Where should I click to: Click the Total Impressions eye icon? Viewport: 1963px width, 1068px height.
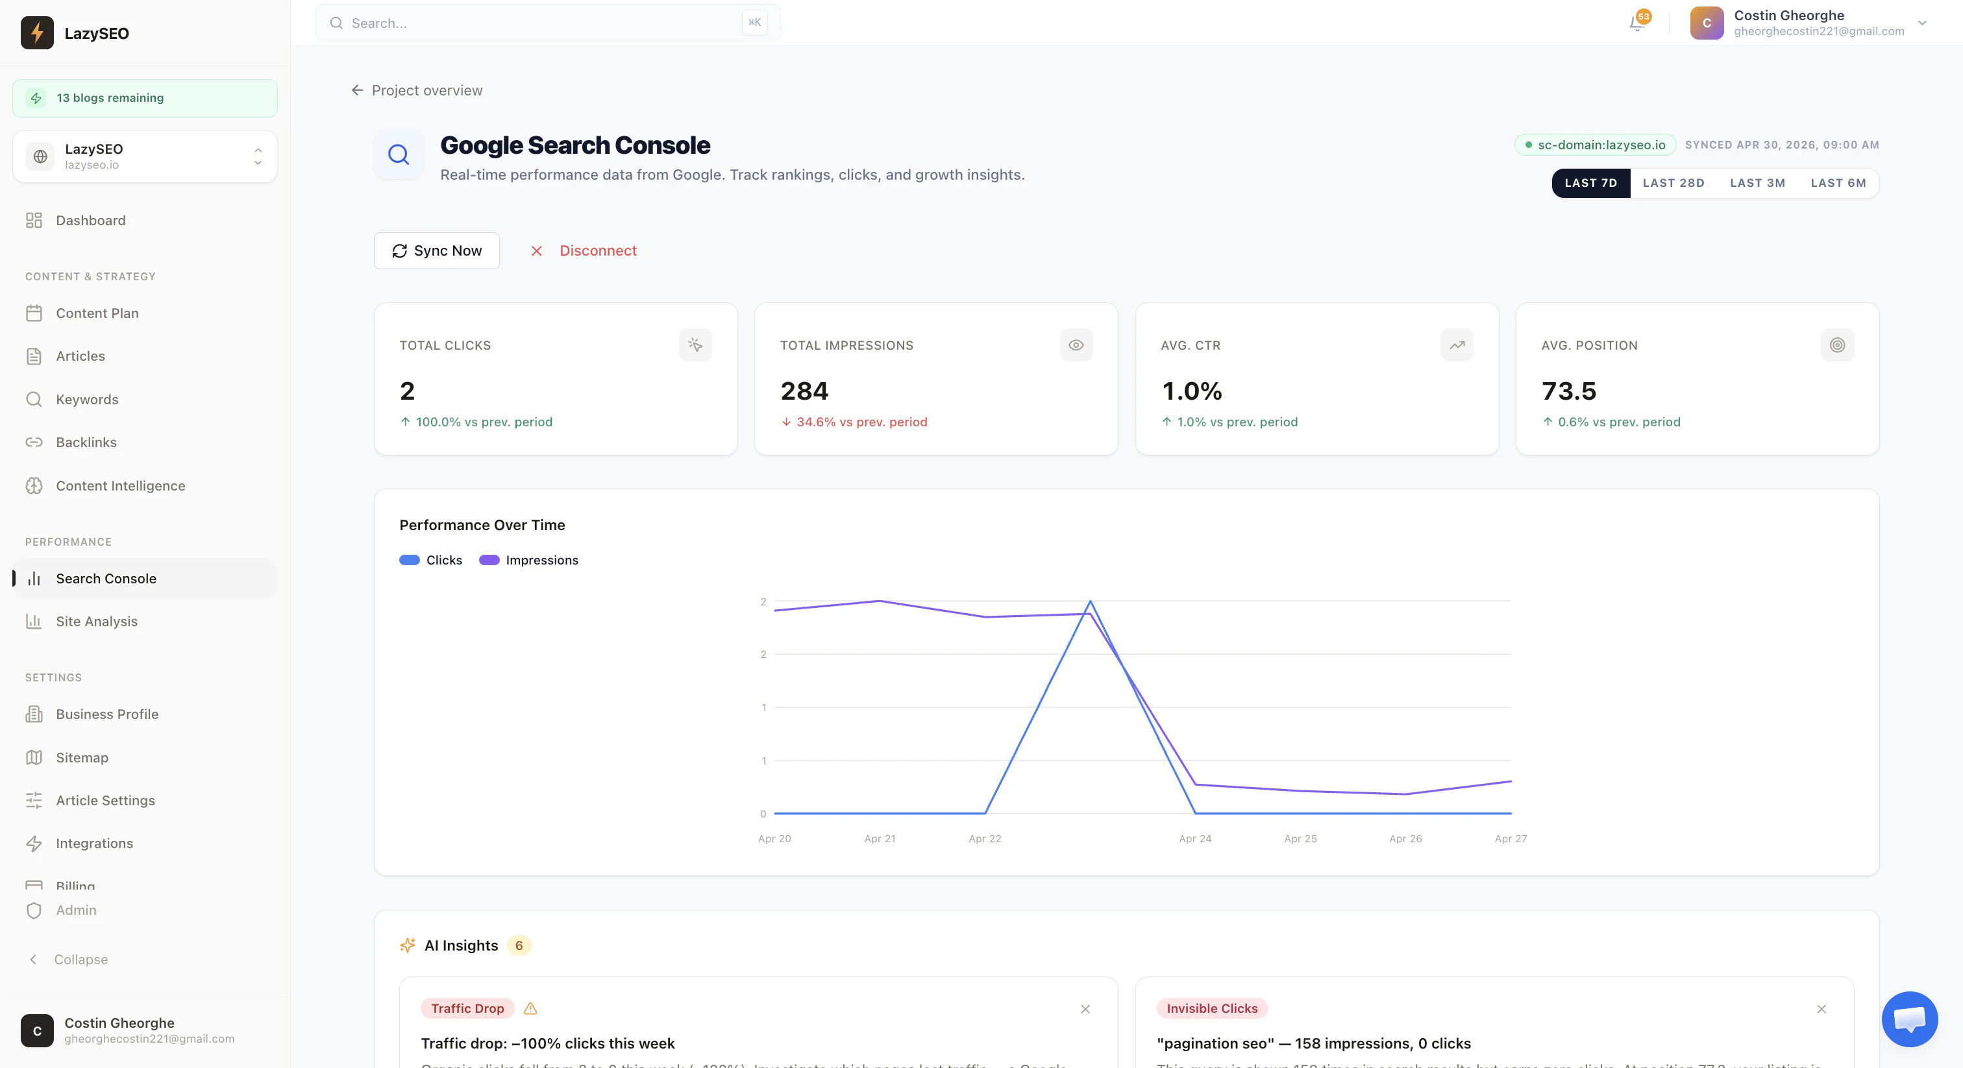pyautogui.click(x=1076, y=345)
